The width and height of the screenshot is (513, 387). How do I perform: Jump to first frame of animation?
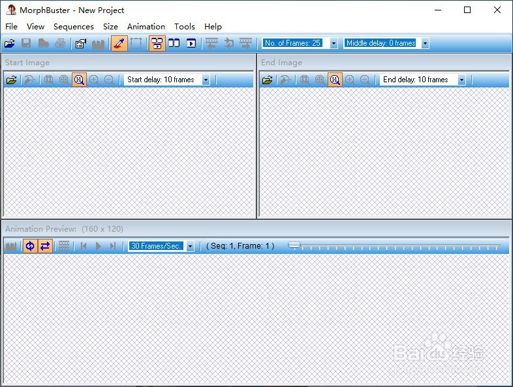[84, 246]
